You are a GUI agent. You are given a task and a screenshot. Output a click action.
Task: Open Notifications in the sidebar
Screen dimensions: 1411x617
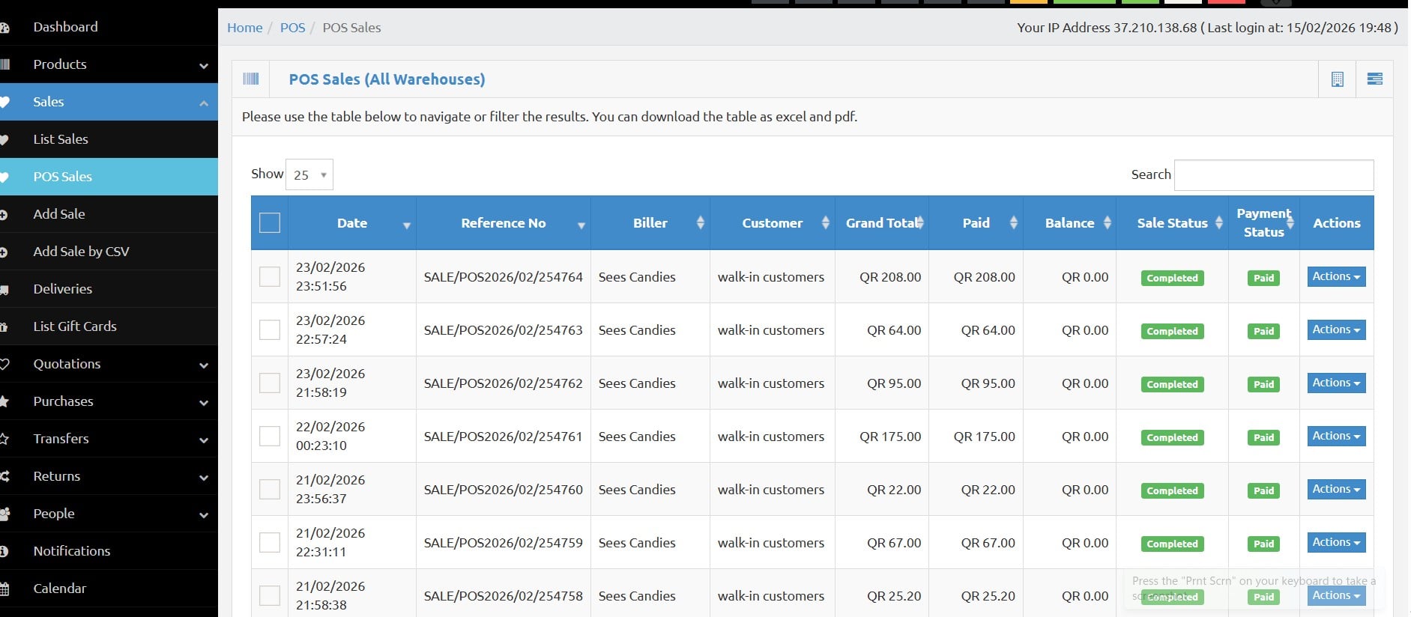pyautogui.click(x=109, y=551)
